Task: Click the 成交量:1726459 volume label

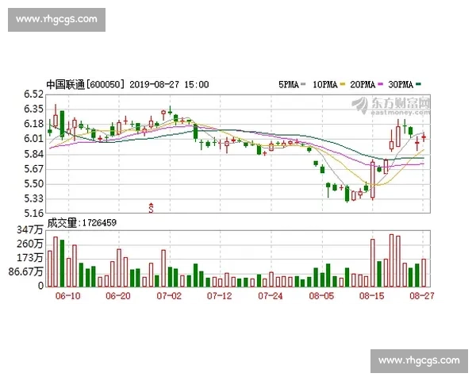Action: coord(82,223)
